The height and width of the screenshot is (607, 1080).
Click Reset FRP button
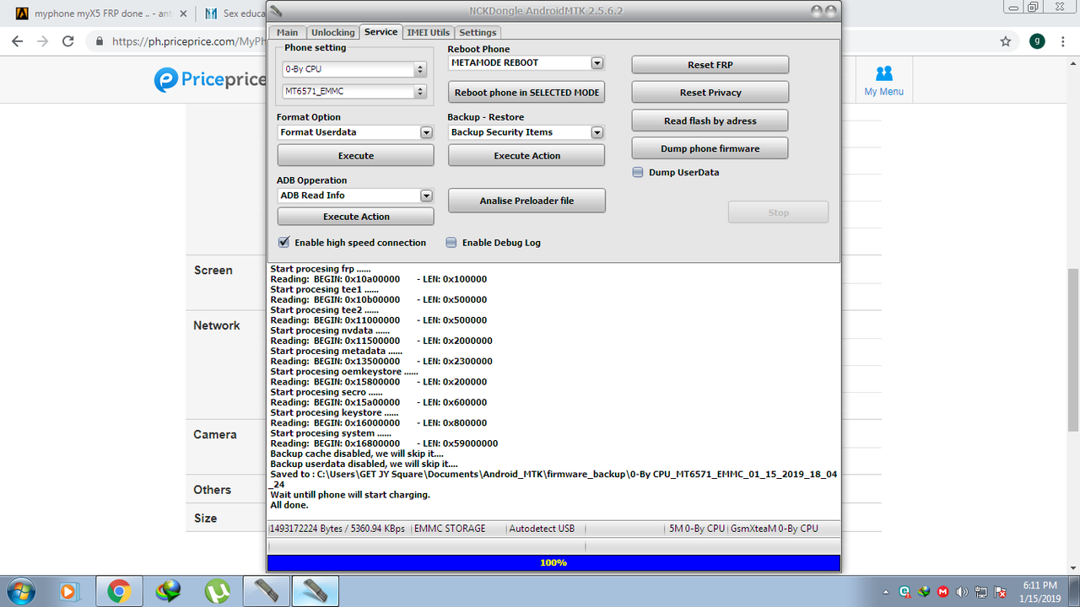pyautogui.click(x=710, y=65)
